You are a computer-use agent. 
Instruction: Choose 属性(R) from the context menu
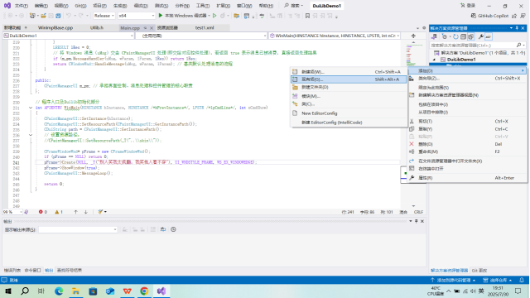467,178
